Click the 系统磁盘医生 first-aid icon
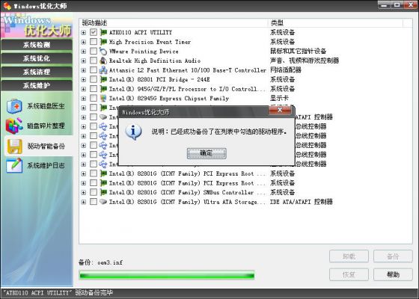The height and width of the screenshot is (299, 419). pos(14,106)
